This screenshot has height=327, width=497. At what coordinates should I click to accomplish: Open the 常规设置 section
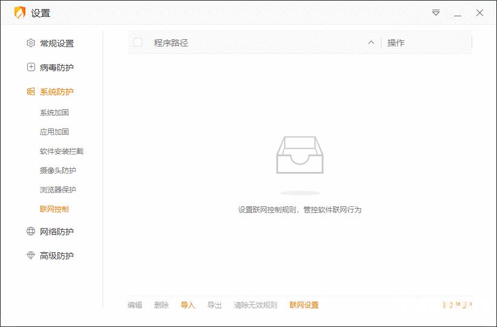click(x=57, y=43)
